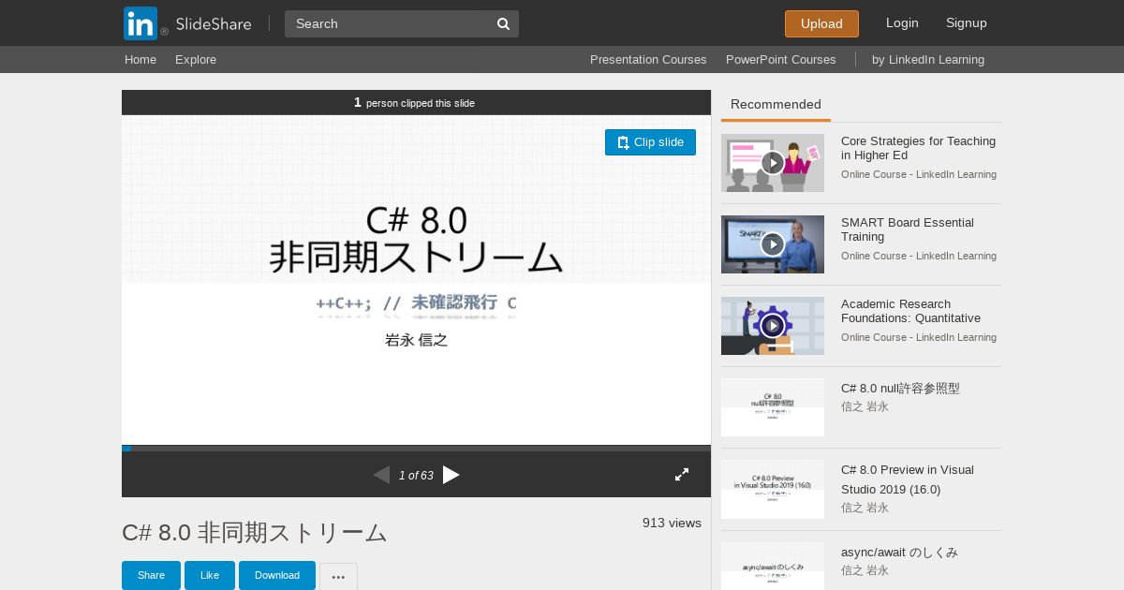1124x590 pixels.
Task: Click the Upload button
Action: [821, 23]
